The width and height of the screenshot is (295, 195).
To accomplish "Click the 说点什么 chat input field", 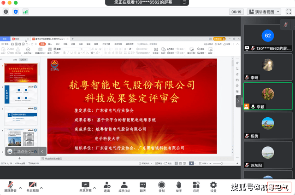I will tap(26, 151).
